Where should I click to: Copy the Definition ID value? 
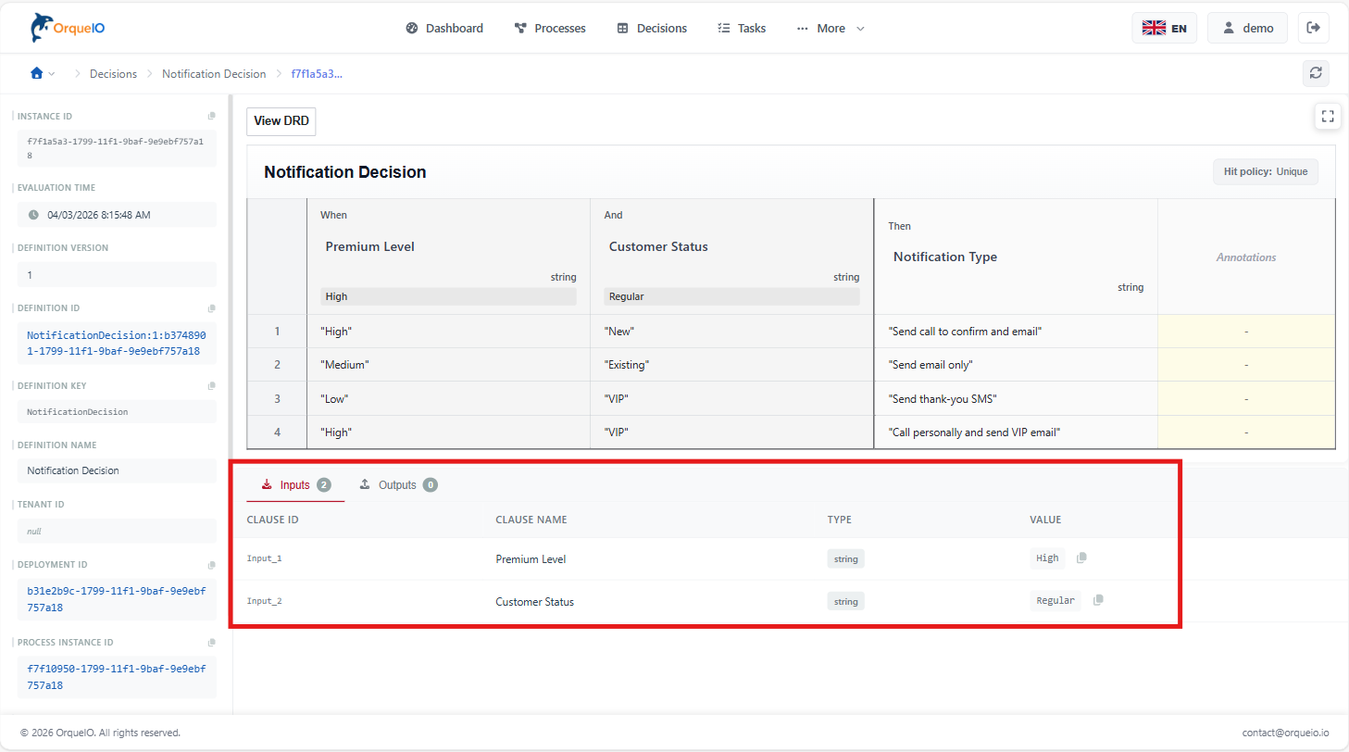click(x=211, y=308)
